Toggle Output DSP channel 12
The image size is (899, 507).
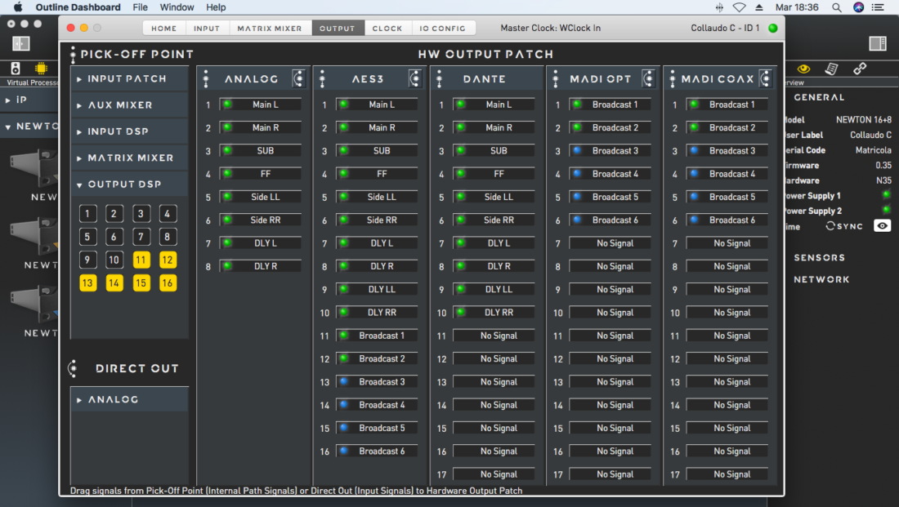(168, 260)
